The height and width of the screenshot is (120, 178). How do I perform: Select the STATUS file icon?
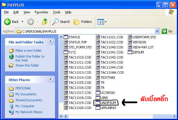pyautogui.click(x=66, y=37)
